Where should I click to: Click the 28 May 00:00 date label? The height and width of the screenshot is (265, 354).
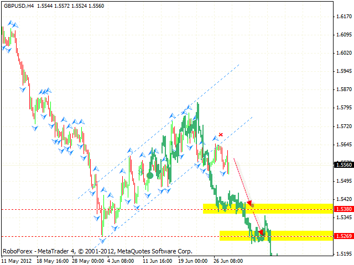(88, 261)
